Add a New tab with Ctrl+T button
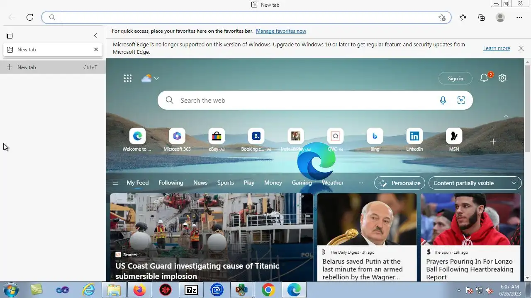Viewport: 531px width, 298px height. pyautogui.click(x=53, y=67)
